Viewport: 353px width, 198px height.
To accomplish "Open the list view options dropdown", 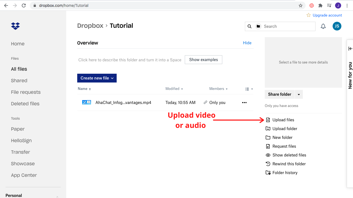I will coord(249,89).
